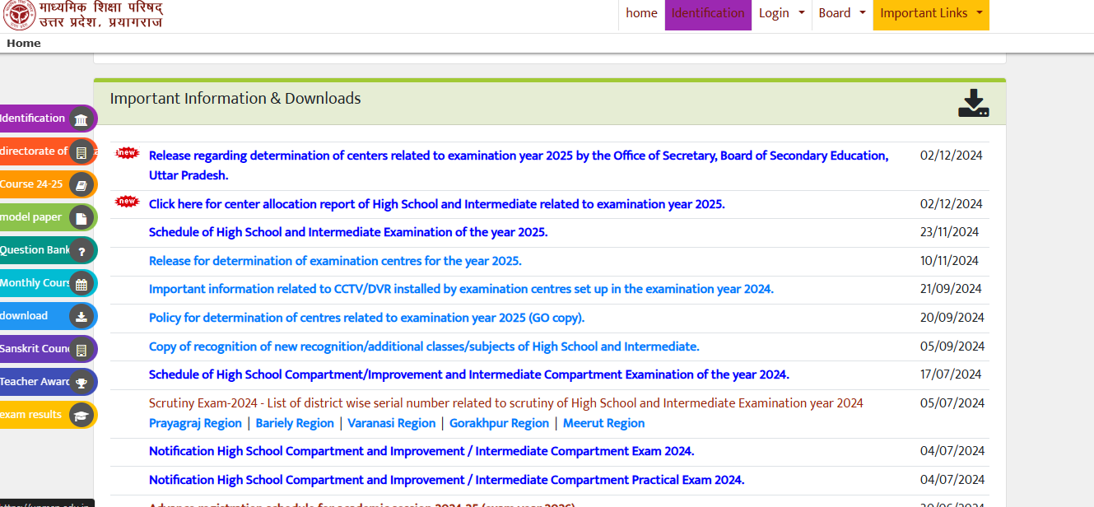
Task: Open the CCTV/DVR examination centres information link
Action: coord(460,289)
